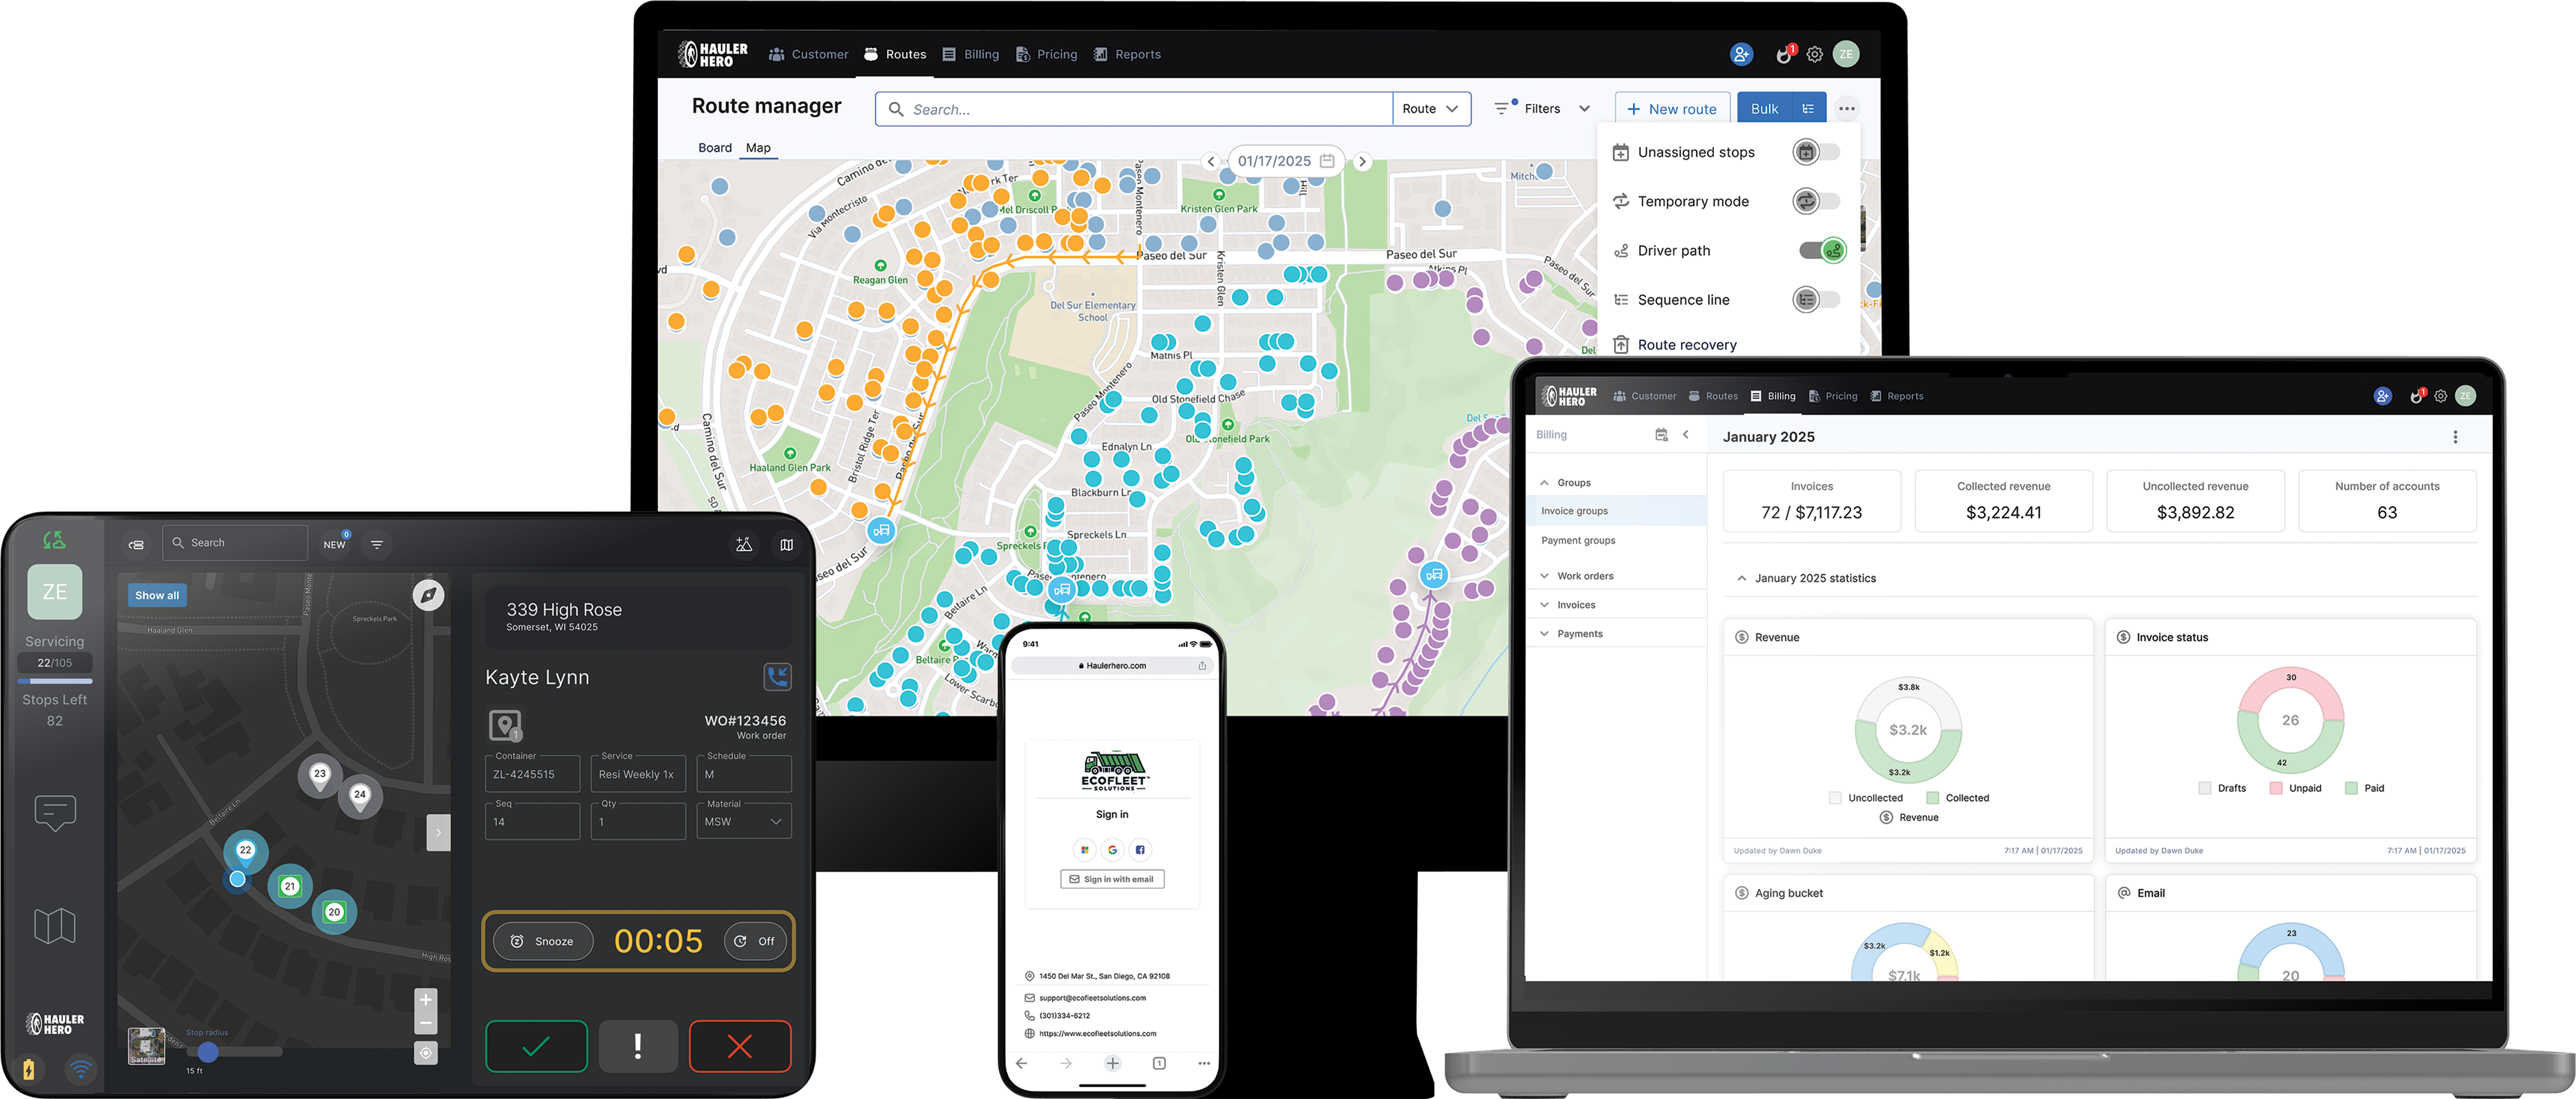The height and width of the screenshot is (1099, 2576).
Task: Click stop radius slider handle
Action: point(208,1051)
